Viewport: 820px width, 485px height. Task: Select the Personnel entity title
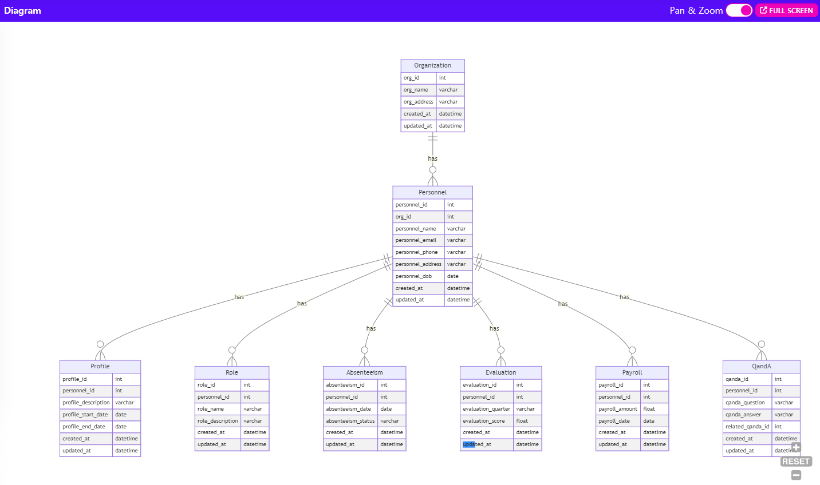(432, 192)
